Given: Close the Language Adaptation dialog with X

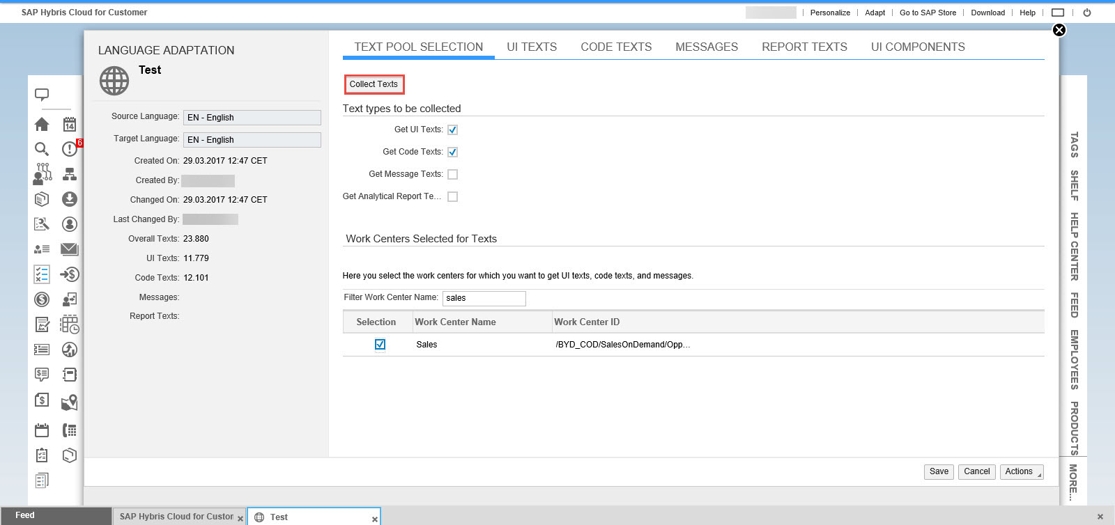Looking at the screenshot, I should 1059,30.
